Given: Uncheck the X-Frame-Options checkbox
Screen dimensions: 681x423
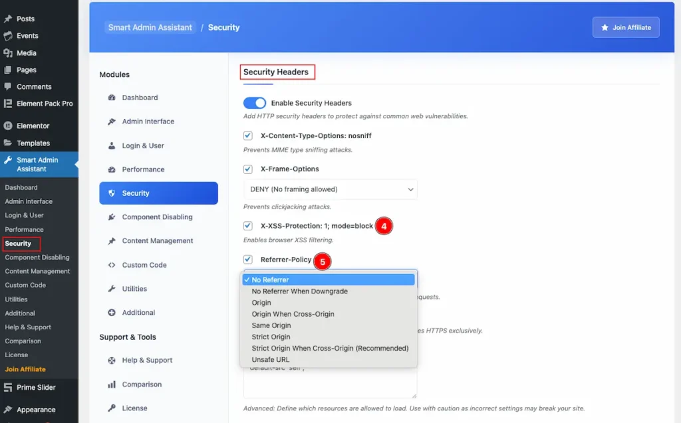Looking at the screenshot, I should click(x=247, y=169).
